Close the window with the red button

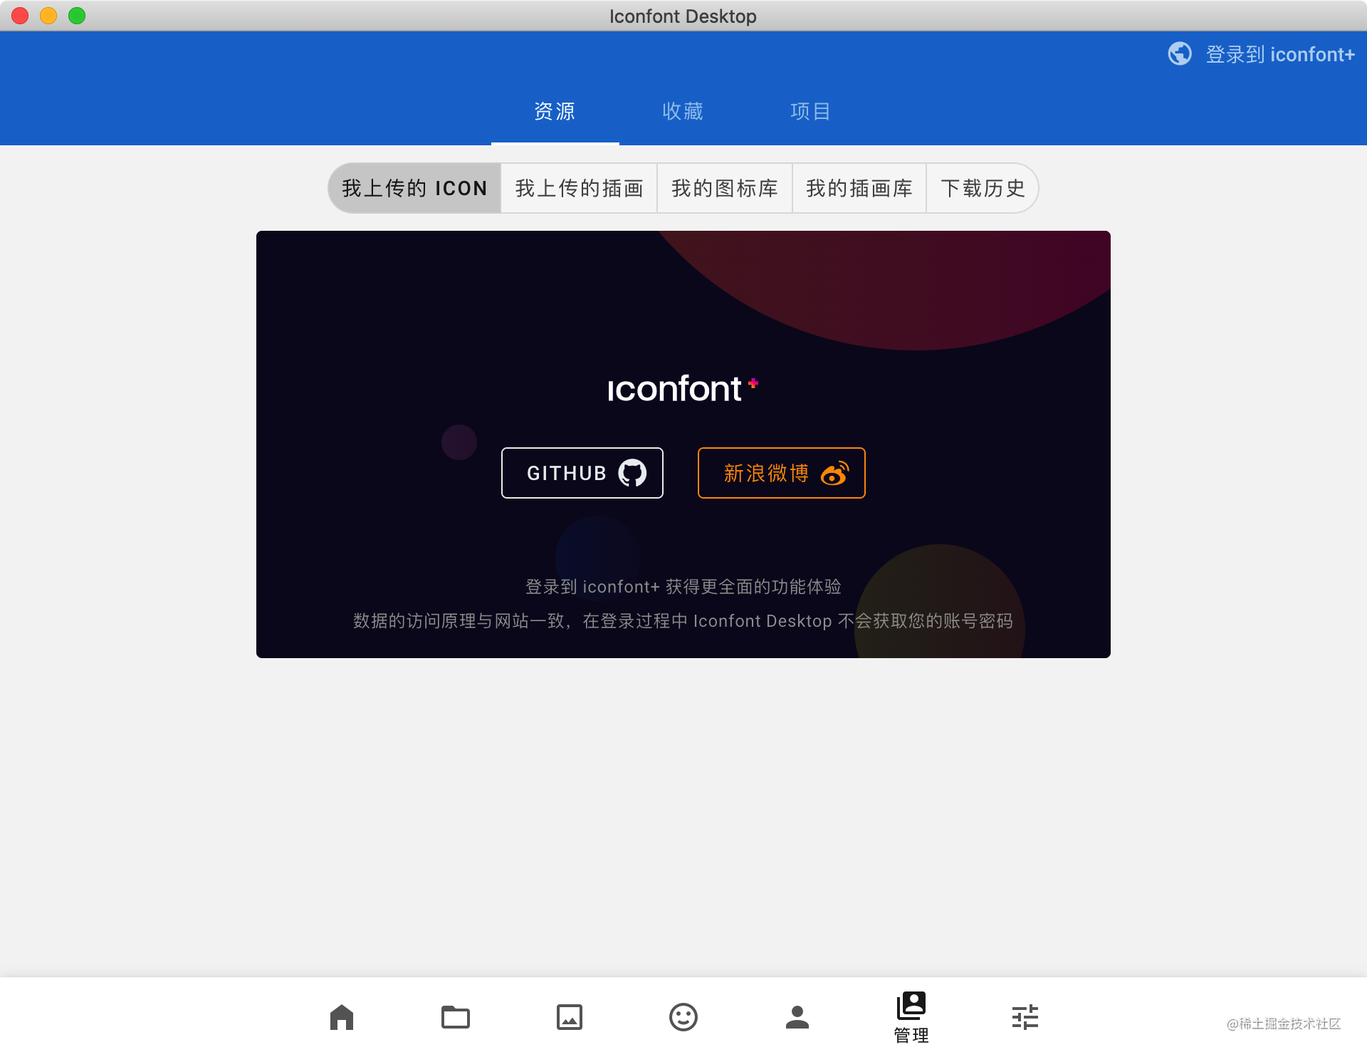(20, 16)
